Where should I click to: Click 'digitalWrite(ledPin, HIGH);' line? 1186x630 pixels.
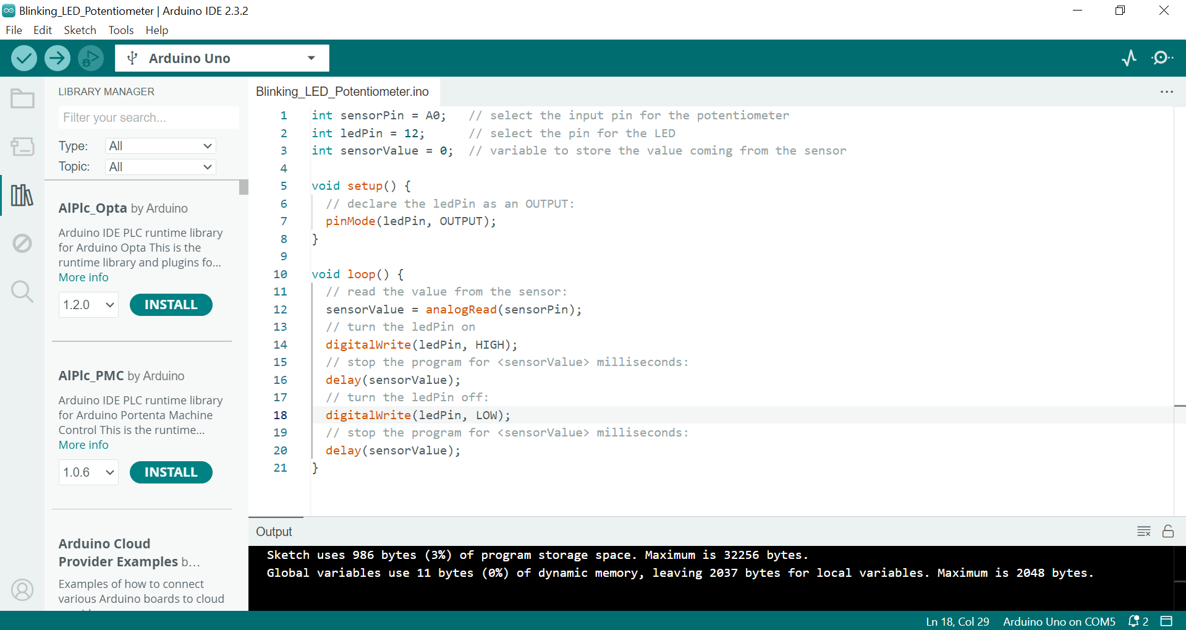(x=421, y=345)
